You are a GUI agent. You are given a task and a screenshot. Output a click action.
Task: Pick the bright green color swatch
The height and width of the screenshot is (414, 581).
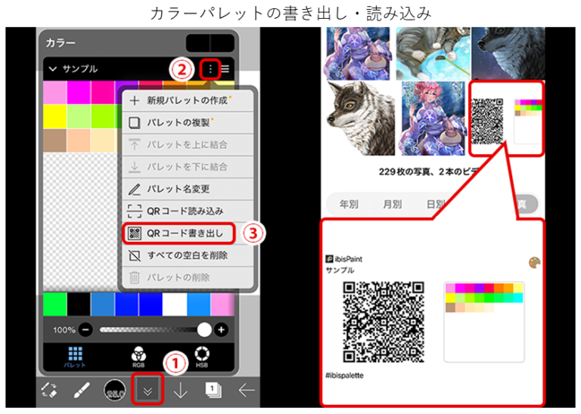(55, 303)
